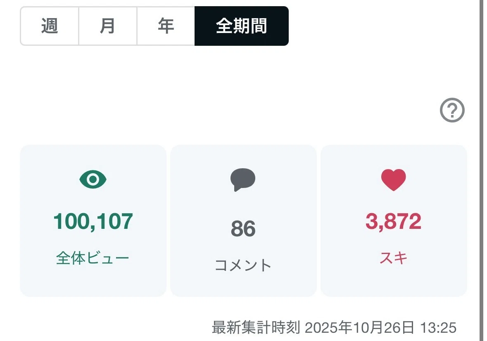487x341 pixels.
Task: Click the gray comment bubble icon
Action: click(x=243, y=180)
